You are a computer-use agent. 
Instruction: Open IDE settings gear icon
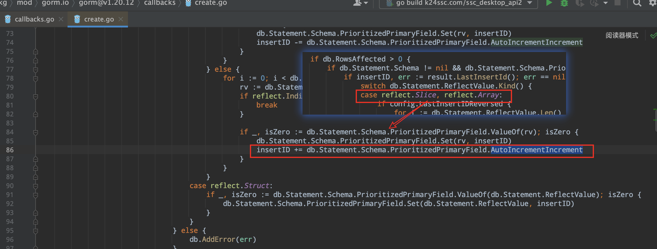(x=653, y=3)
